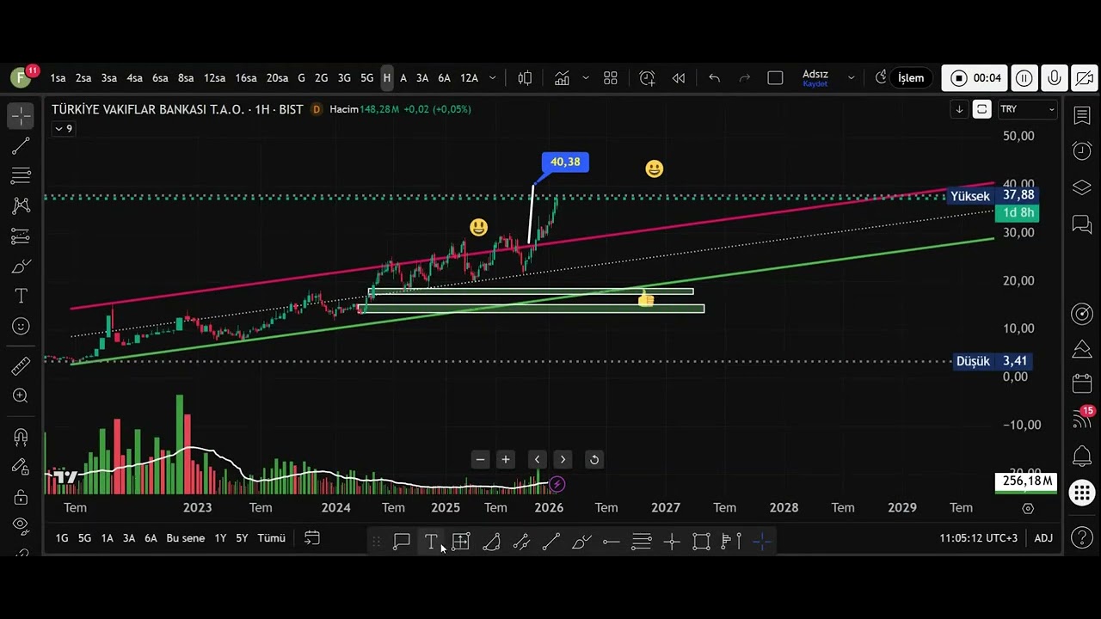Set the date range to Bu sene
Screen dimensions: 1101x619
[x=186, y=538]
